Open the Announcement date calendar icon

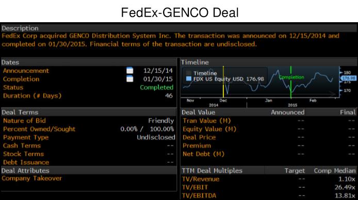pyautogui.click(x=129, y=70)
